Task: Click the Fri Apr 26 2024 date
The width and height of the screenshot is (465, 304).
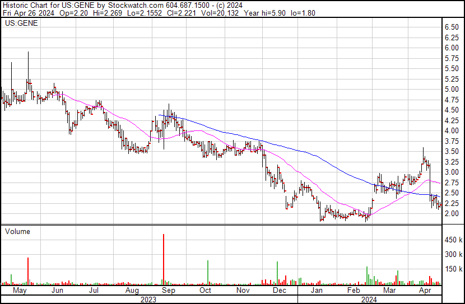Action: [29, 13]
